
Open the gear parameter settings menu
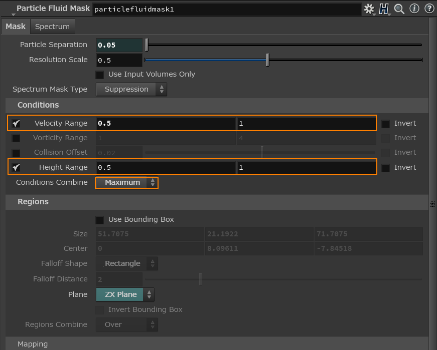tap(369, 9)
